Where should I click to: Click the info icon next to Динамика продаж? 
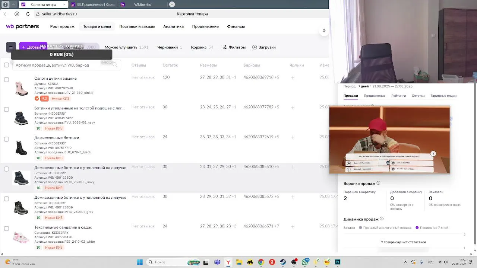(x=381, y=219)
